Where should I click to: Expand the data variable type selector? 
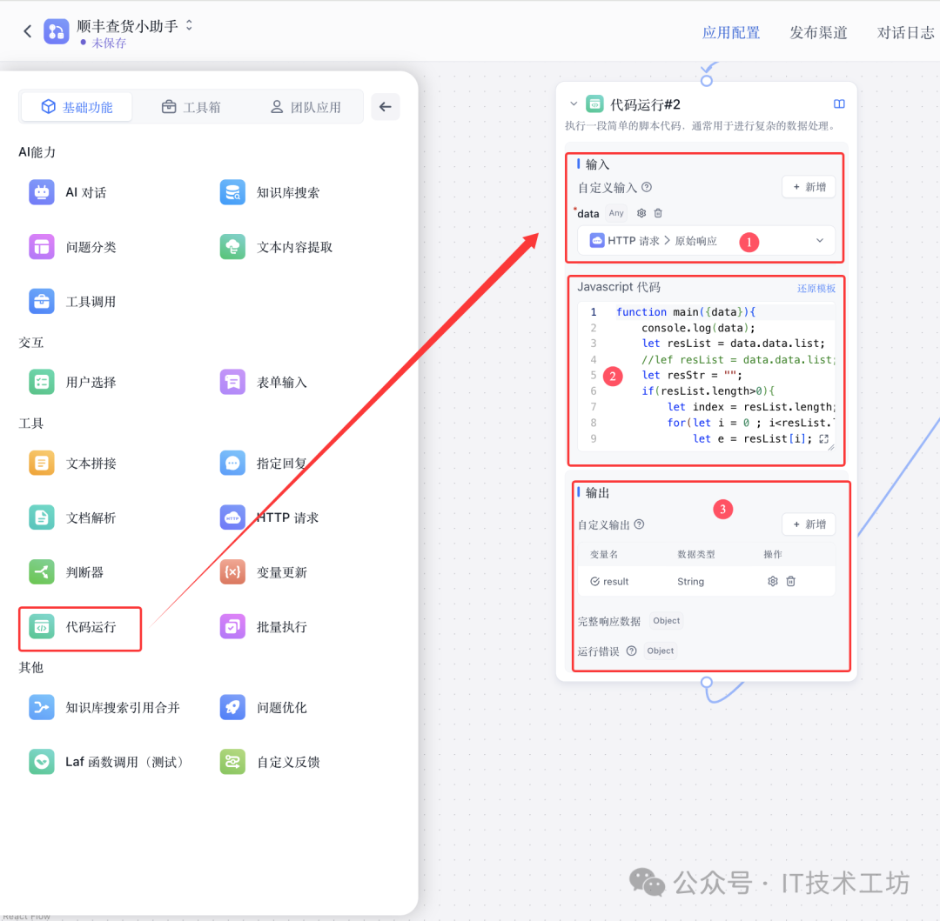[x=617, y=212]
